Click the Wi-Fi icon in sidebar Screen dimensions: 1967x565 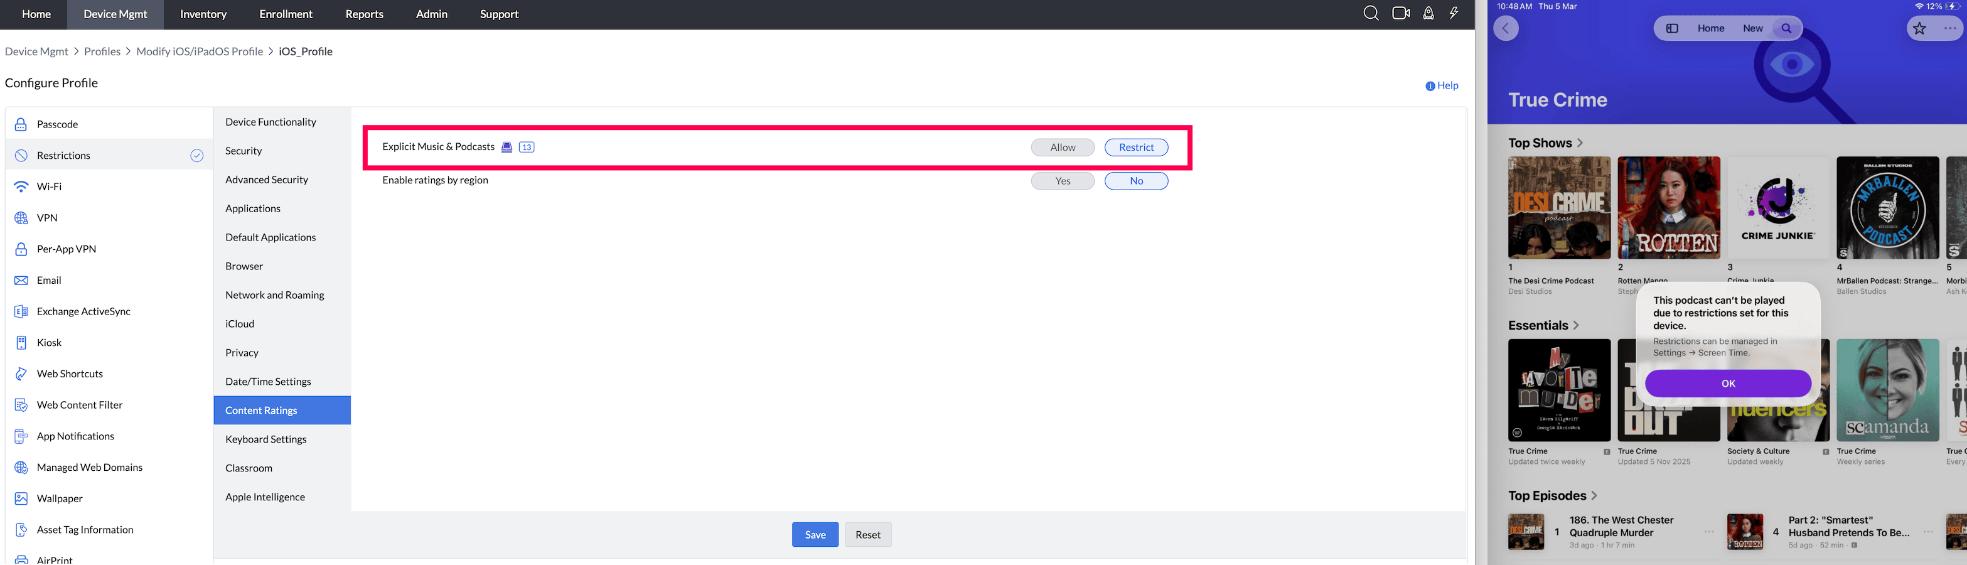point(21,187)
